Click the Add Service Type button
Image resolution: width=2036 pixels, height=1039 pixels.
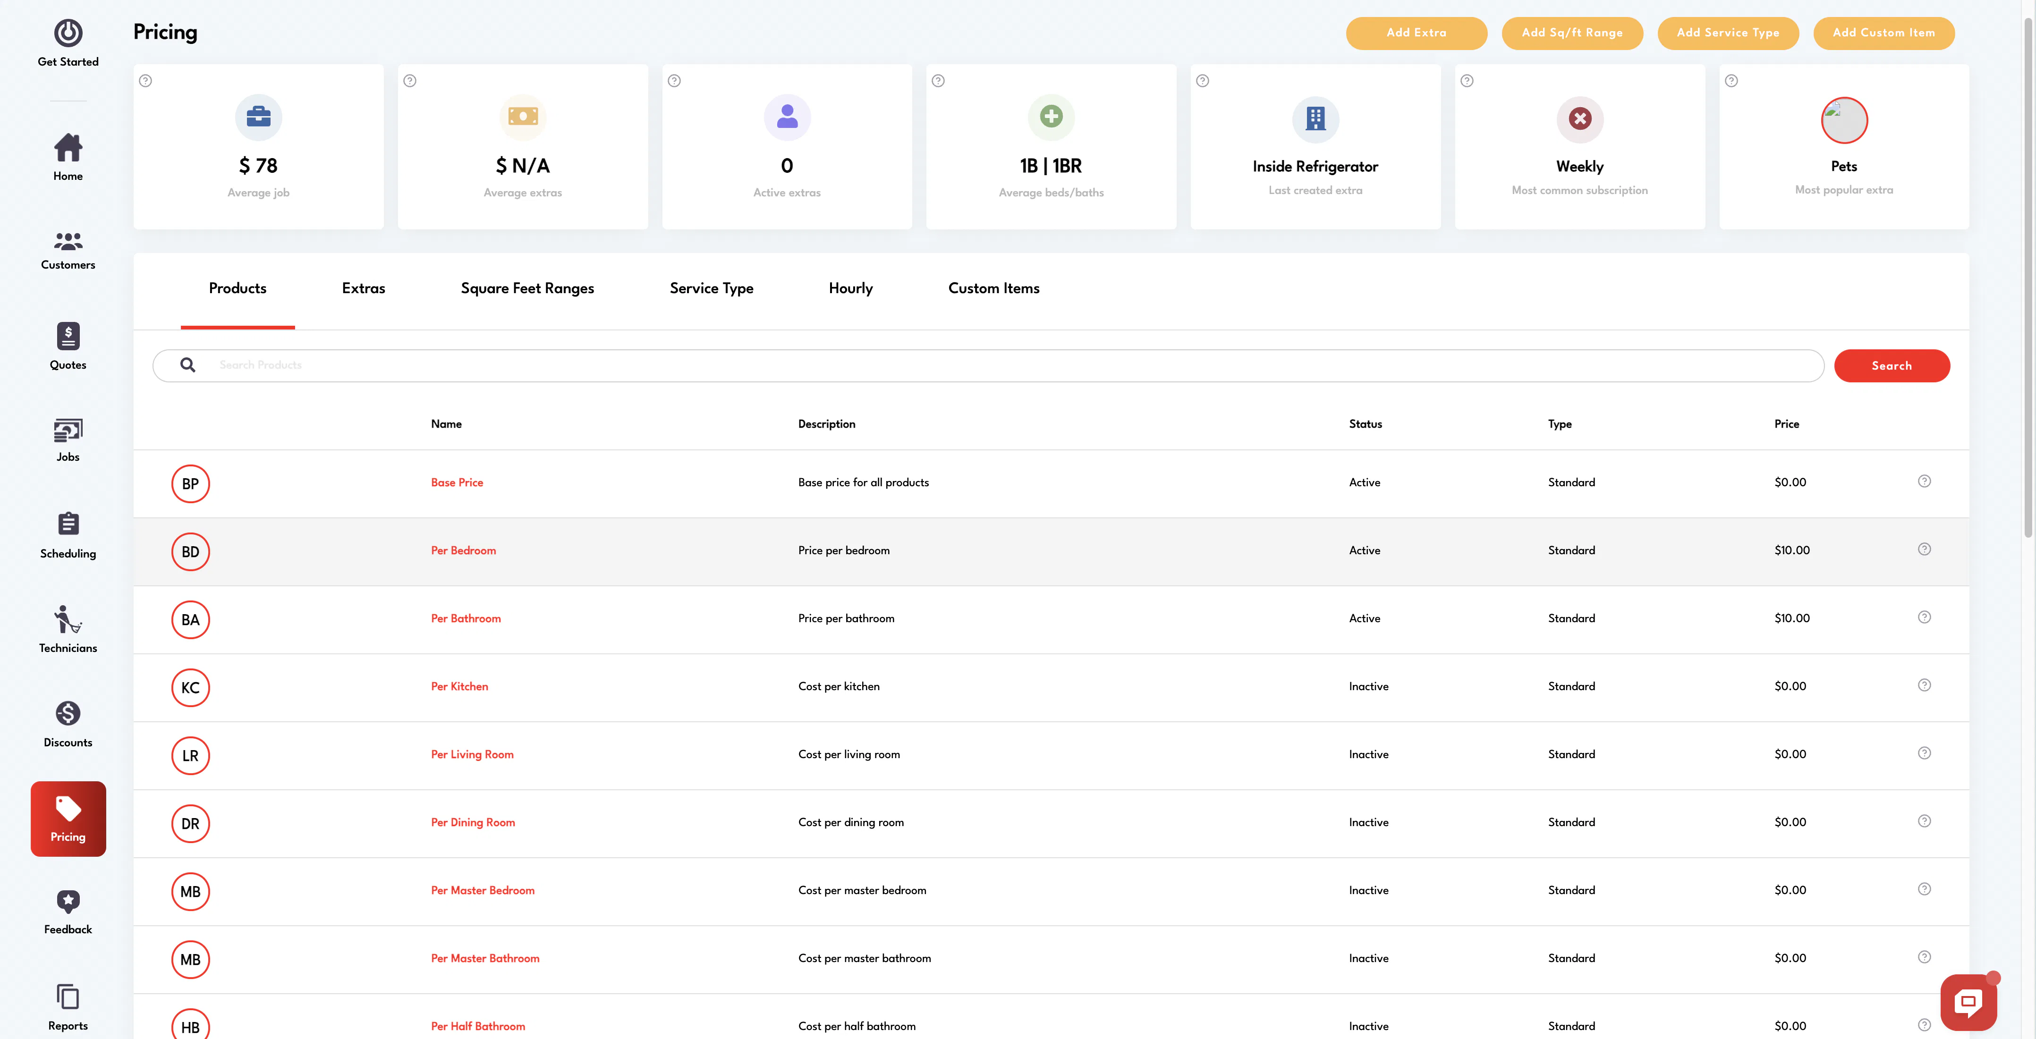tap(1728, 33)
